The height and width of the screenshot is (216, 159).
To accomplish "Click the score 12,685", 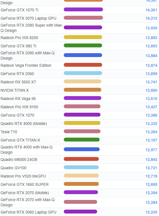I will (151, 184).
